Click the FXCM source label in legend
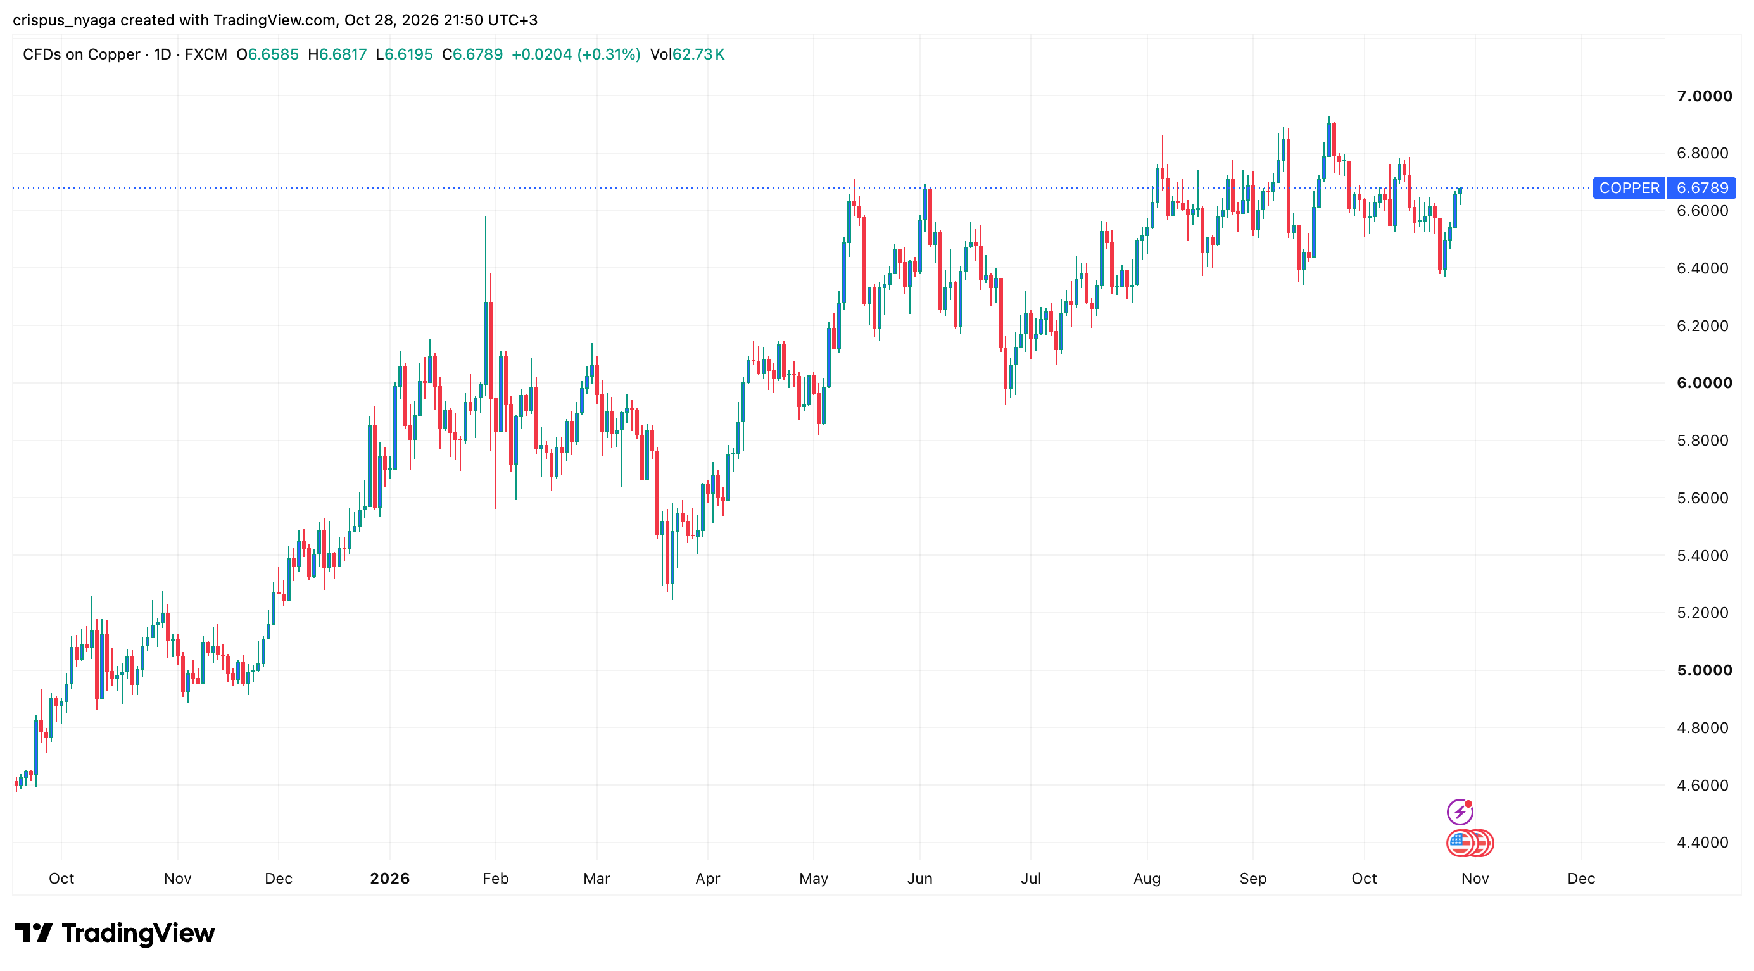This screenshot has height=971, width=1754. [x=206, y=54]
